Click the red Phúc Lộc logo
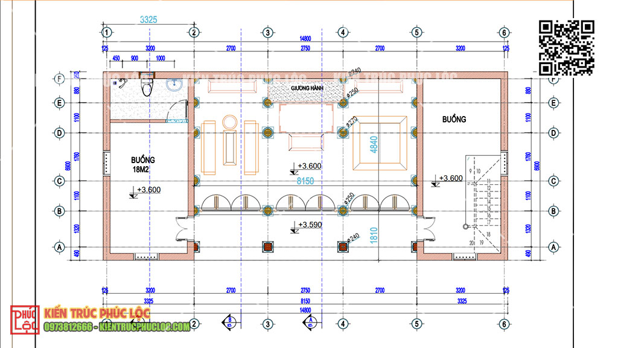Viewport: 618px width, 348px height. tap(24, 320)
